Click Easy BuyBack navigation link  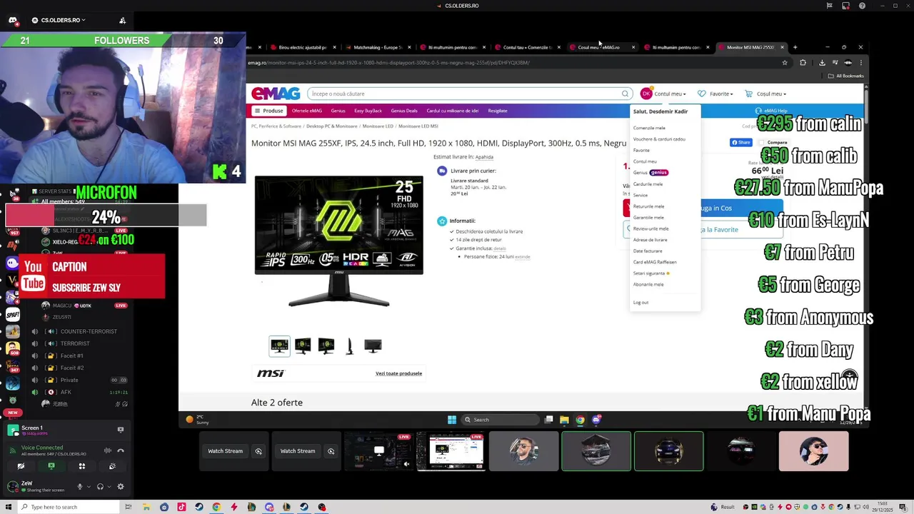(x=368, y=111)
